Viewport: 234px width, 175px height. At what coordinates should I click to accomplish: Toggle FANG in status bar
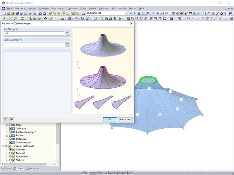pyautogui.click(x=84, y=173)
